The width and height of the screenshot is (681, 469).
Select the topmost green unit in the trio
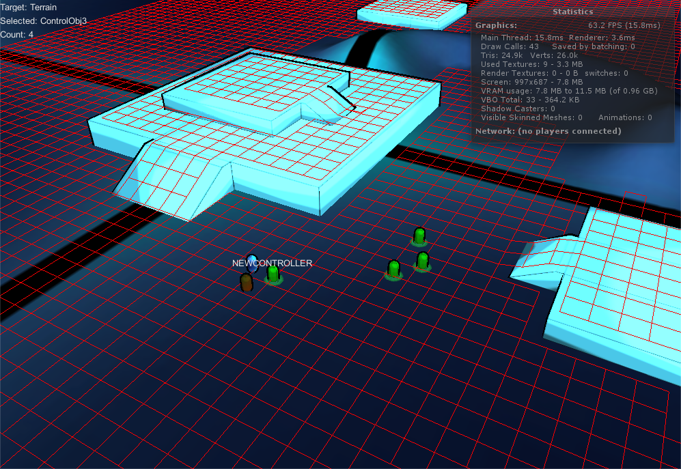[419, 236]
